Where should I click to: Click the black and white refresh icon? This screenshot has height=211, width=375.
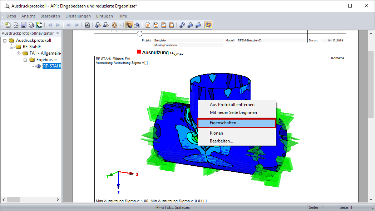(x=39, y=25)
